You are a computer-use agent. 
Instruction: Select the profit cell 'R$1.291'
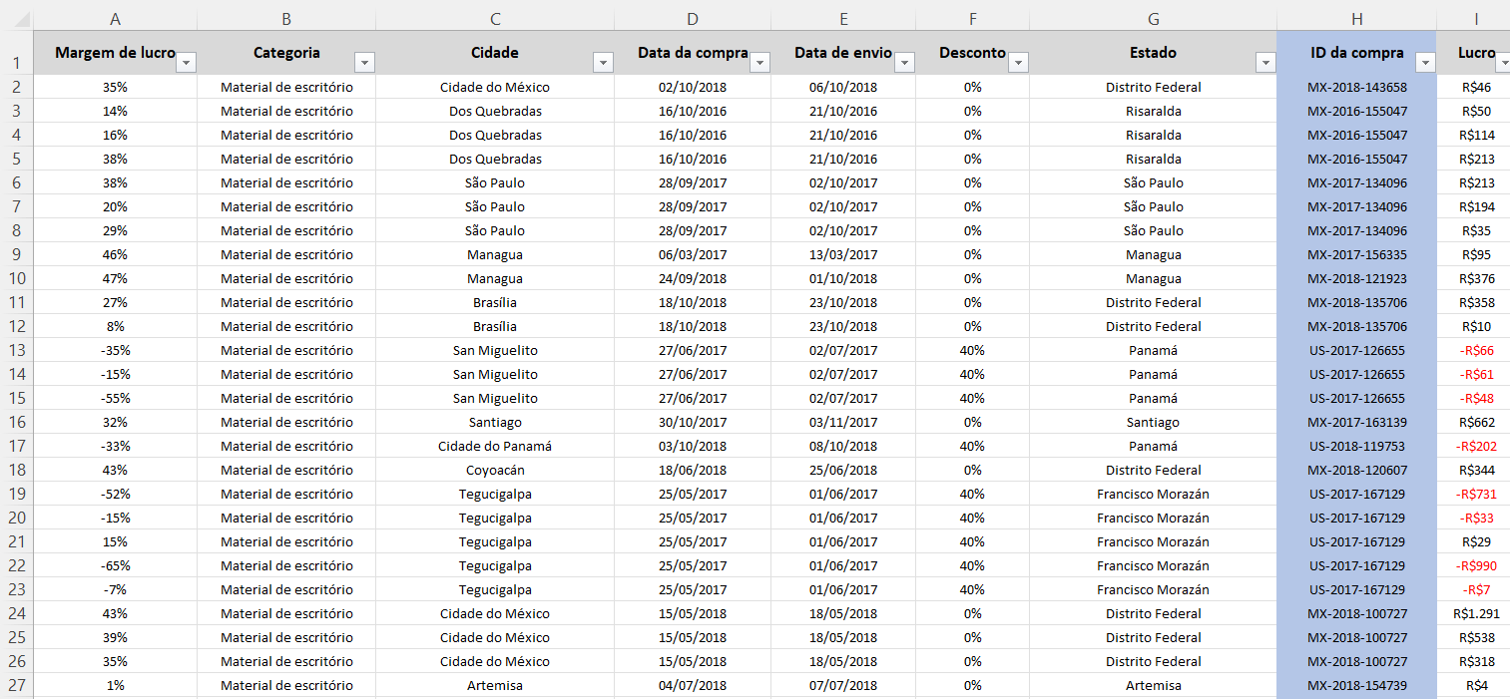1474,613
